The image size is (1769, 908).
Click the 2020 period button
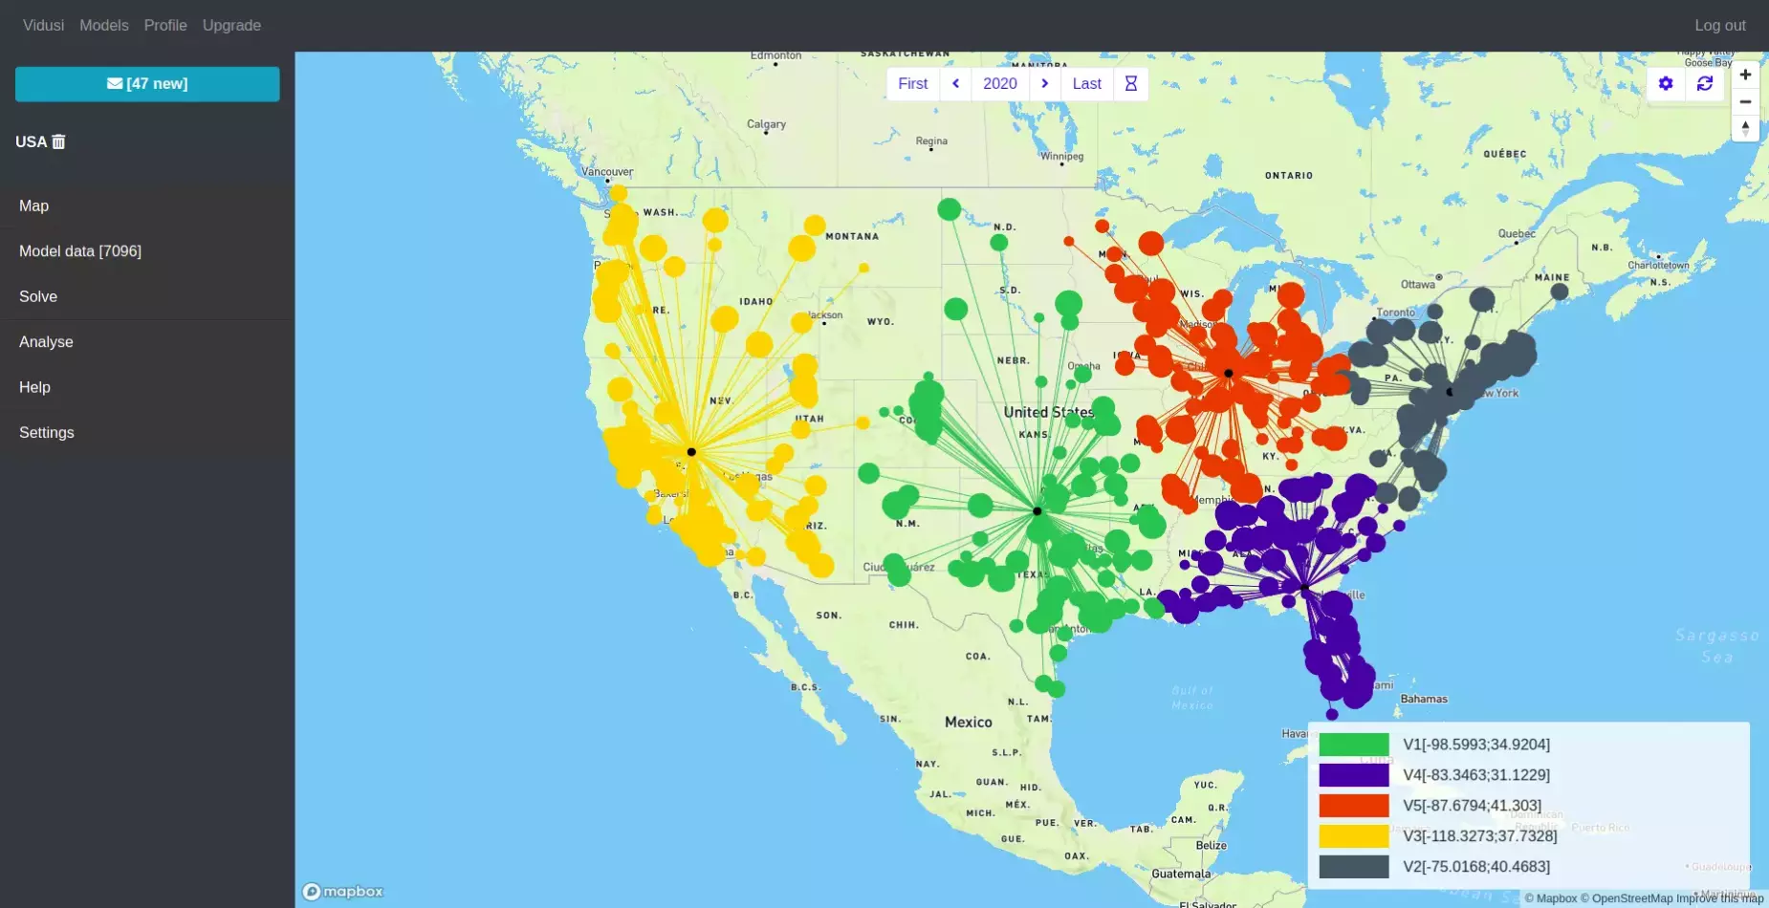tap(1000, 84)
